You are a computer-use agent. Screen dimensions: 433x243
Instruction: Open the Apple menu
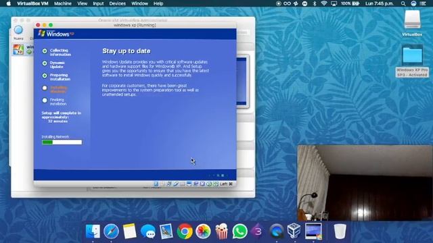tap(8, 3)
